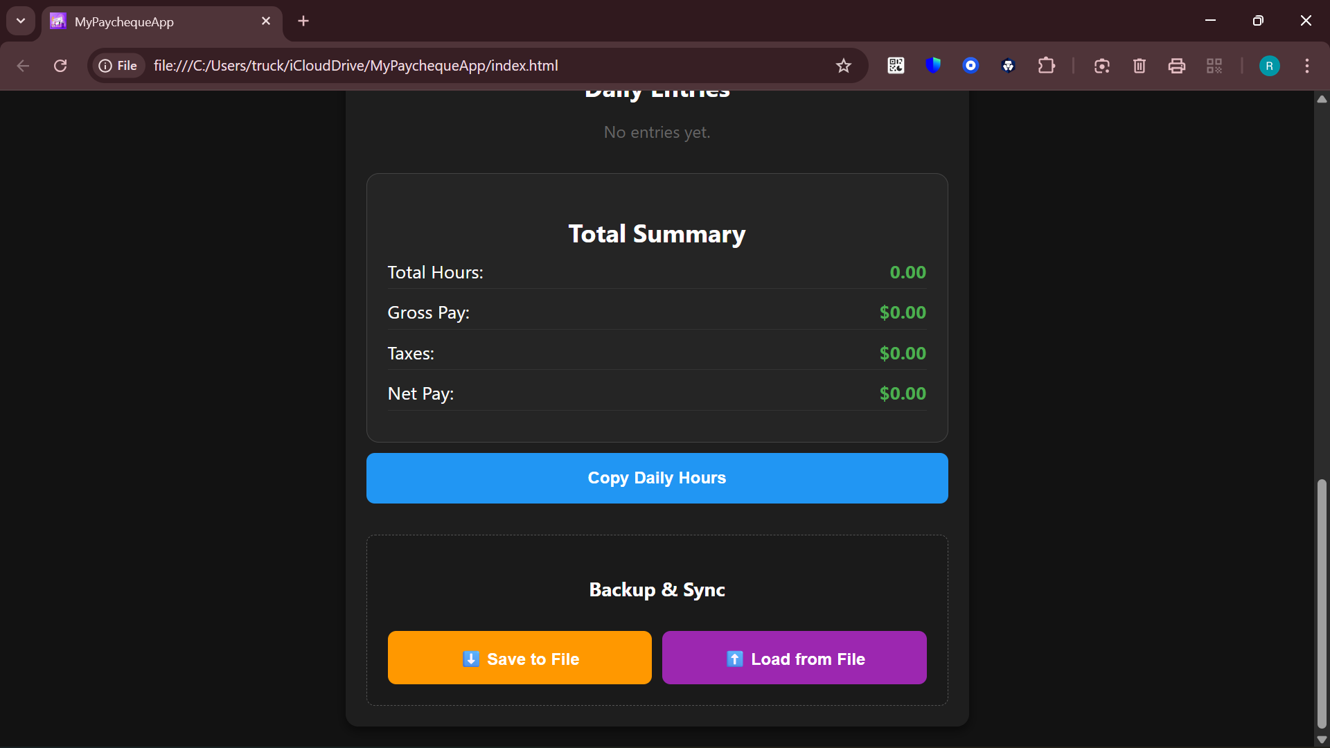Open the profile avatar R menu

point(1269,66)
